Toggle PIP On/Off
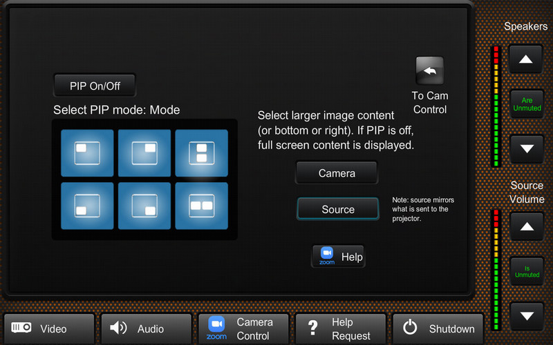The width and height of the screenshot is (553, 345). coord(95,86)
